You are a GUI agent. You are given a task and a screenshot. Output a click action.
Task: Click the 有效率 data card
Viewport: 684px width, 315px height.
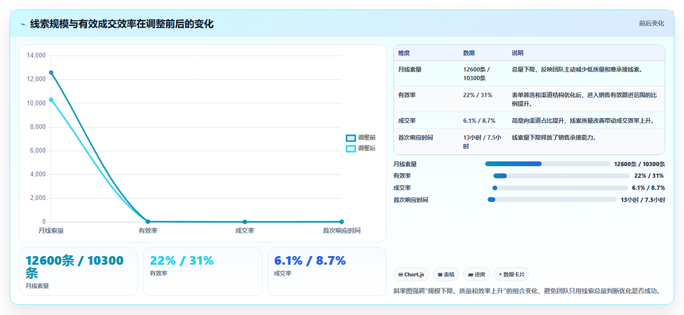[203, 272]
